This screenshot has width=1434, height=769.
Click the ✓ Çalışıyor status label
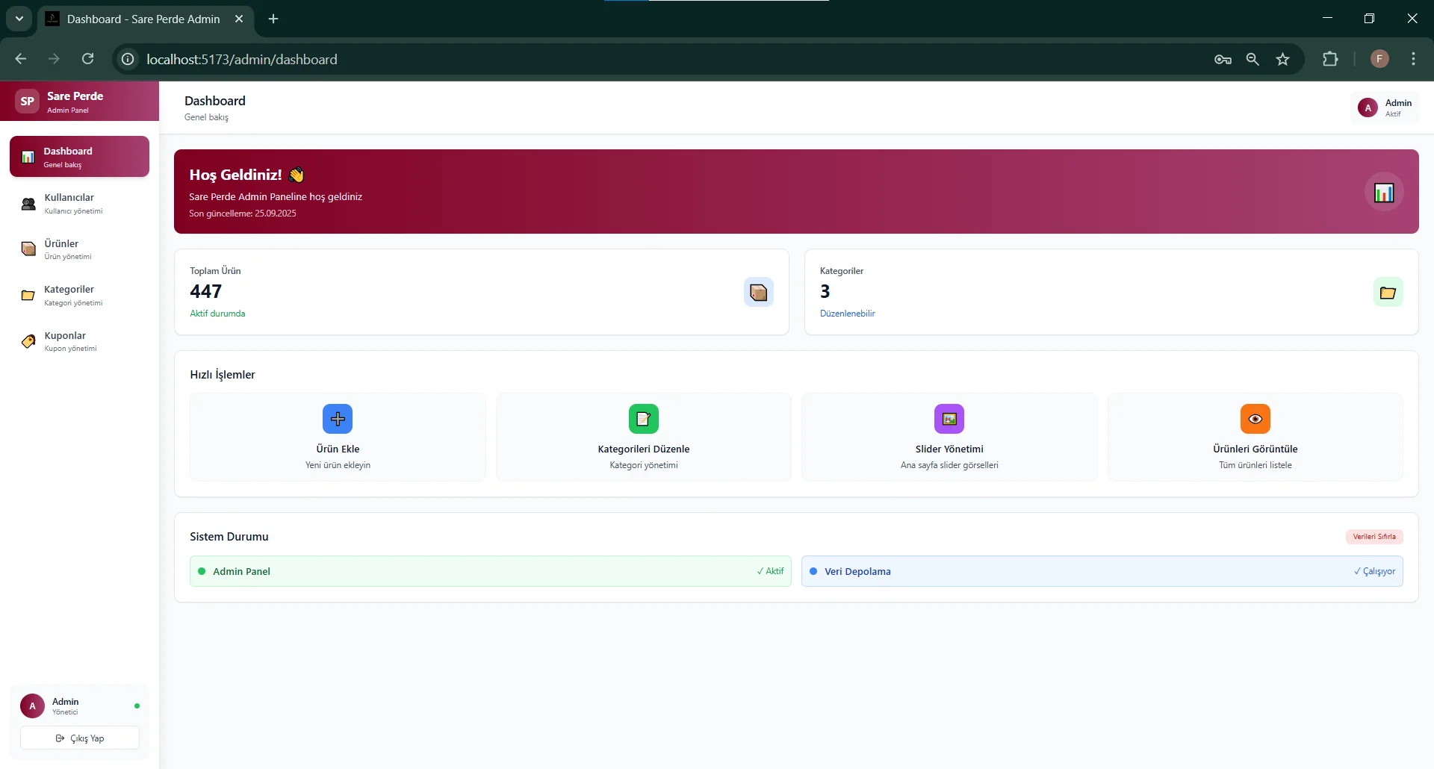[1374, 571]
